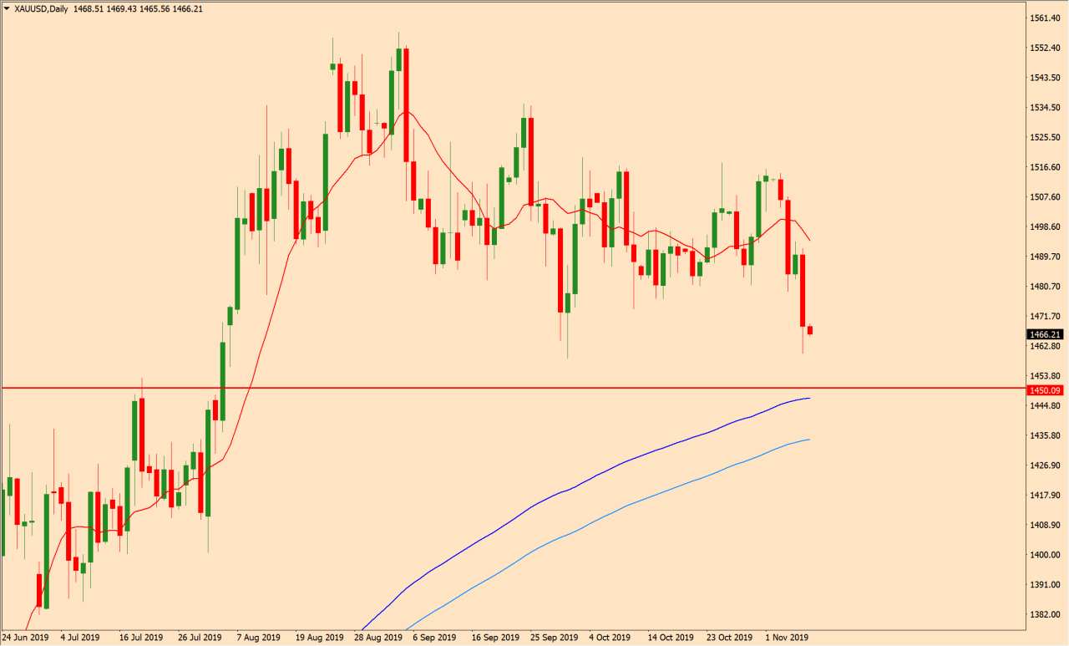Click the red 1450.09 price label
Image resolution: width=1069 pixels, height=646 pixels.
[1045, 390]
